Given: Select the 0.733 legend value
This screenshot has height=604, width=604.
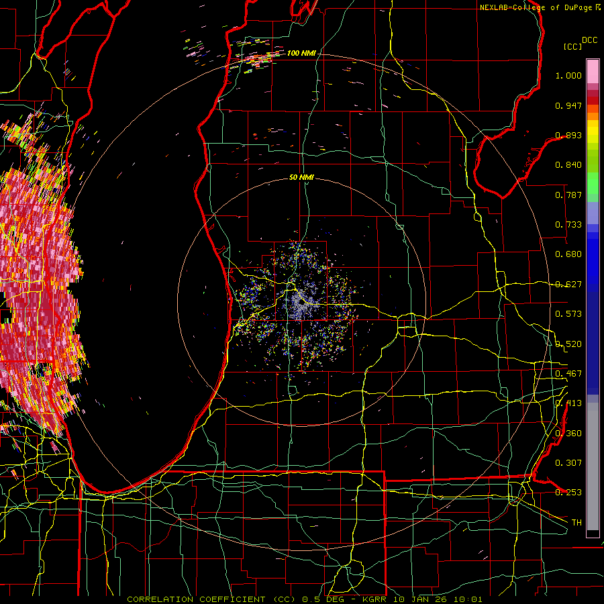Looking at the screenshot, I should coord(568,225).
